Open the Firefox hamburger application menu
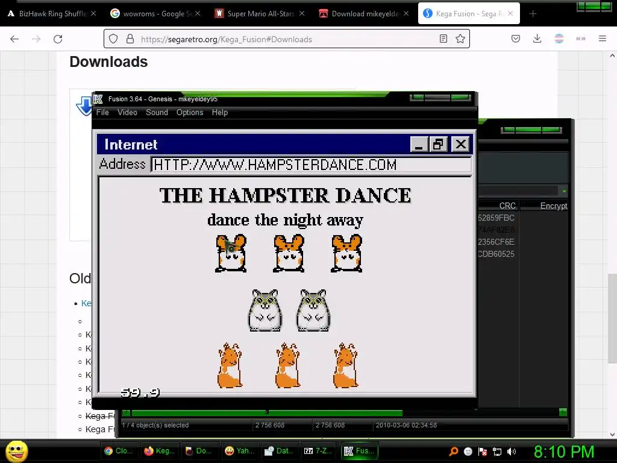The image size is (617, 463). point(603,39)
